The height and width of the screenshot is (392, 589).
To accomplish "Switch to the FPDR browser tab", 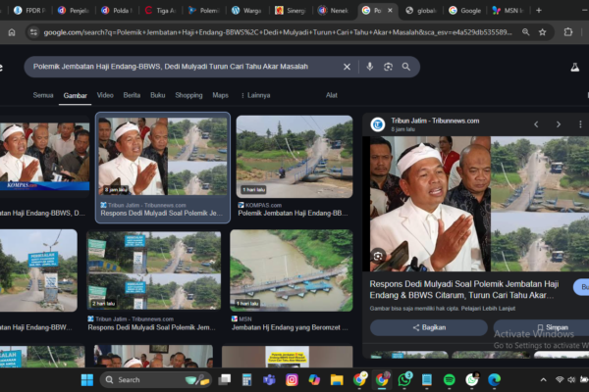I will pyautogui.click(x=29, y=11).
